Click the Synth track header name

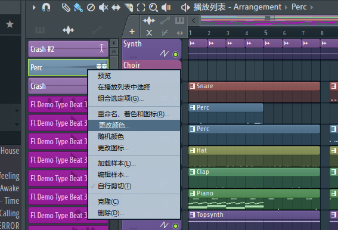[x=132, y=44]
